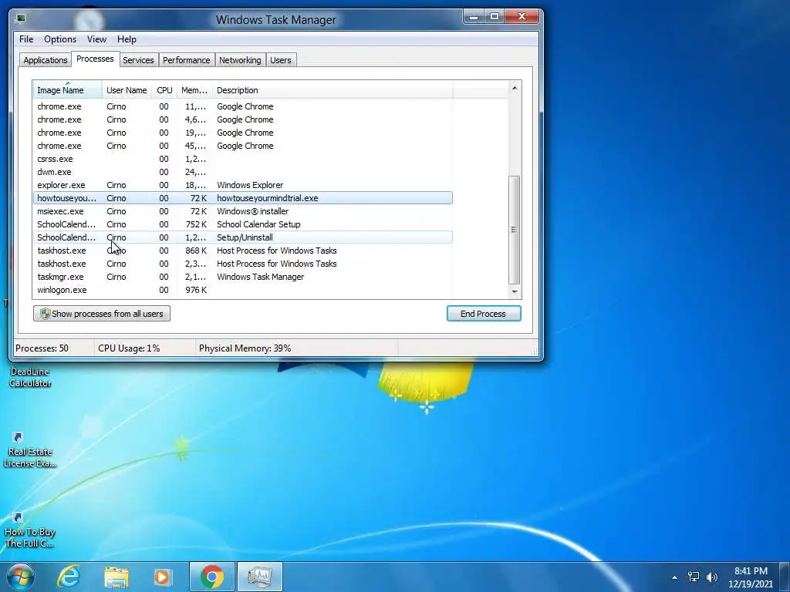
Task: Open How To Buy The Full C... shortcut
Action: (x=30, y=531)
